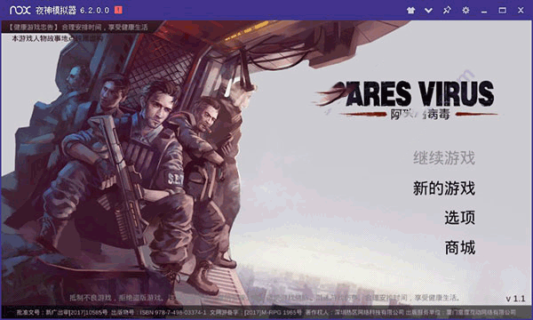Expand the downward chevron menu in title bar
This screenshot has height=320, width=533.
pyautogui.click(x=429, y=11)
